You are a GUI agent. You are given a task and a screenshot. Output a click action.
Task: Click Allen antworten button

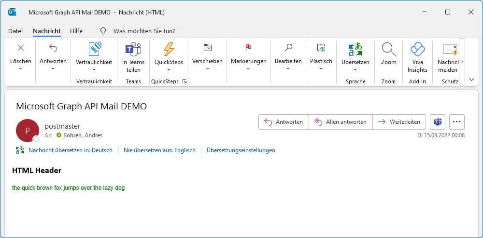341,122
